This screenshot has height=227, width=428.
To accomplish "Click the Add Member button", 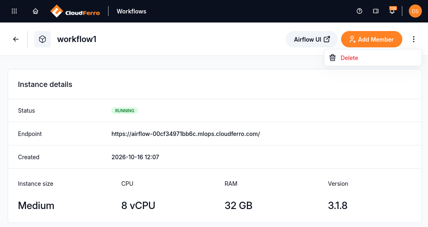I will [372, 39].
